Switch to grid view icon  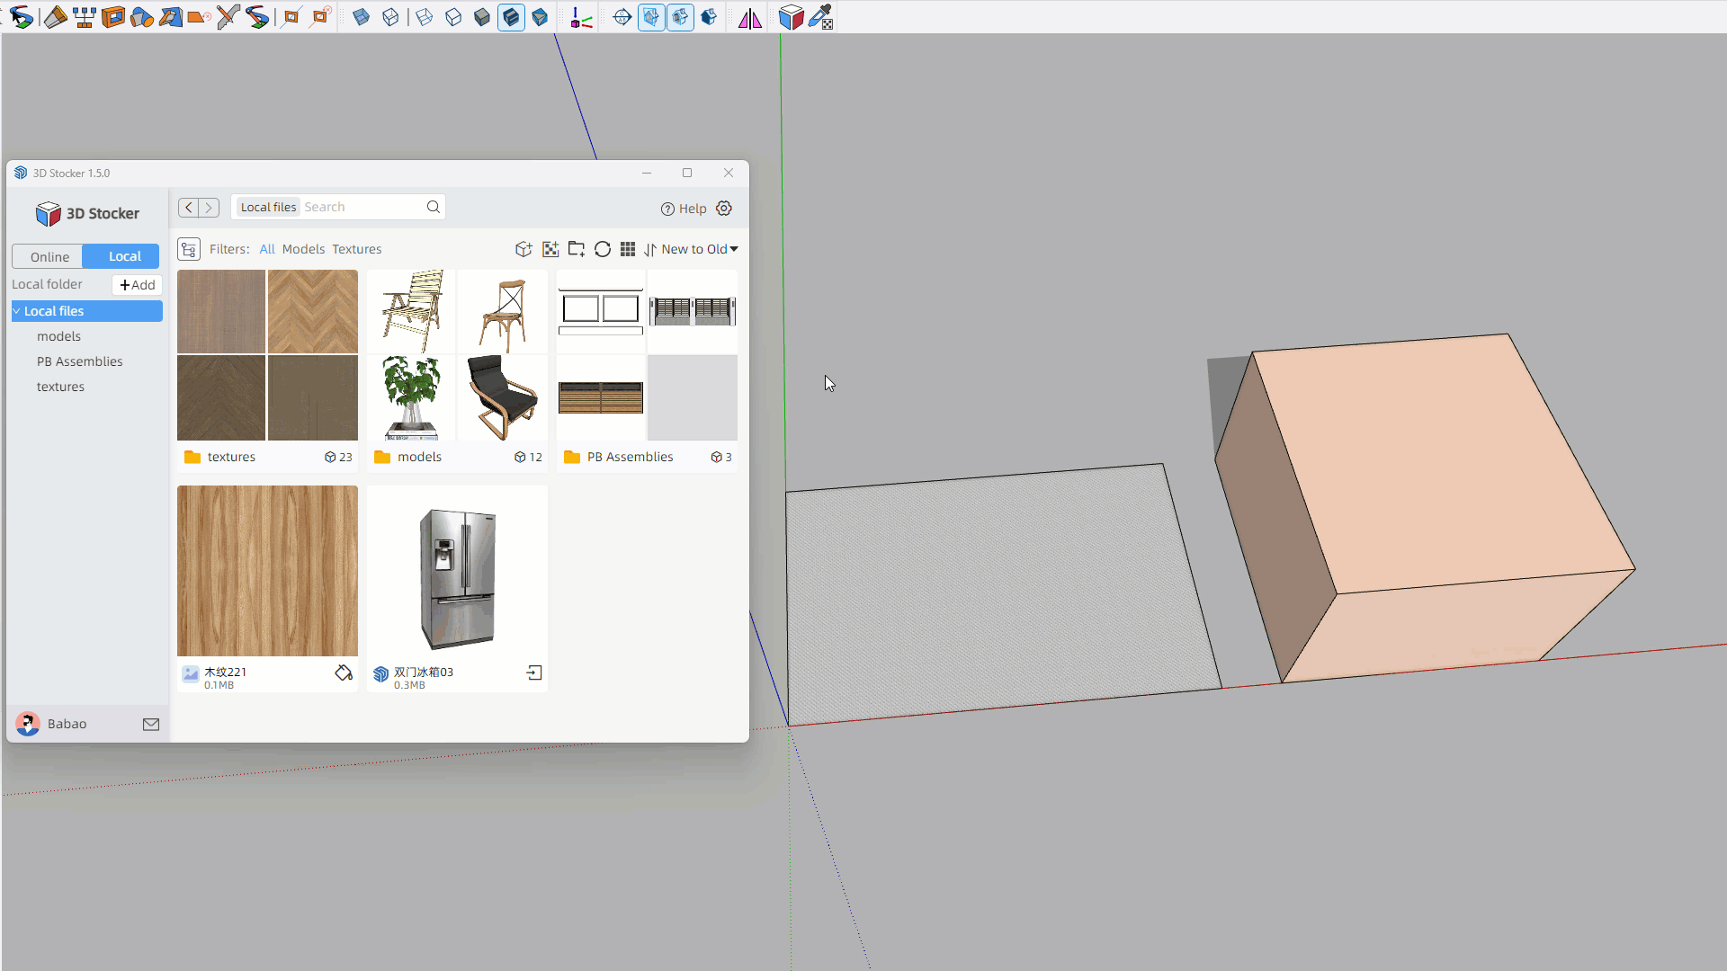pos(628,249)
